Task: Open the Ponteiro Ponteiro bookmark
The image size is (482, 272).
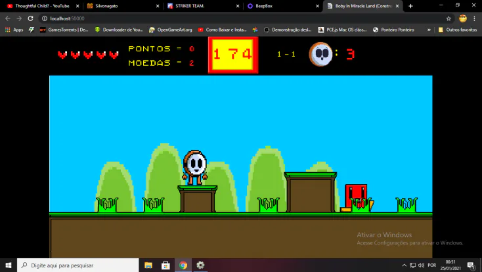Action: 393,30
